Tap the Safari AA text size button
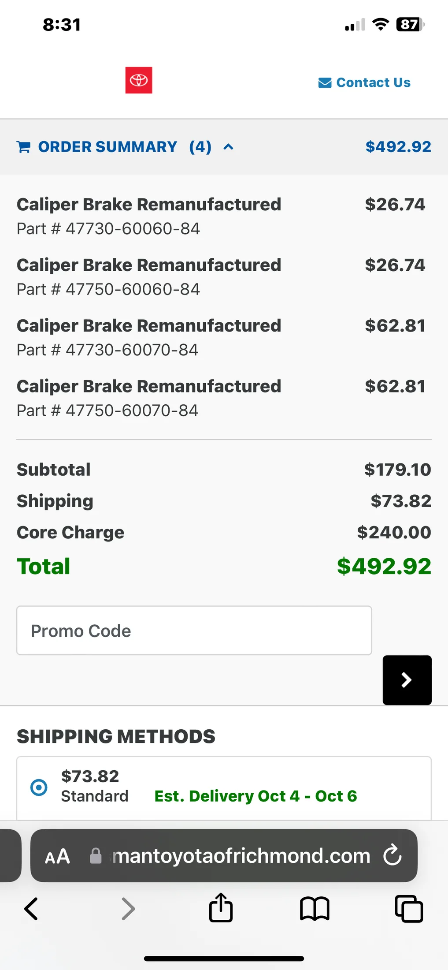The image size is (448, 970). (57, 856)
